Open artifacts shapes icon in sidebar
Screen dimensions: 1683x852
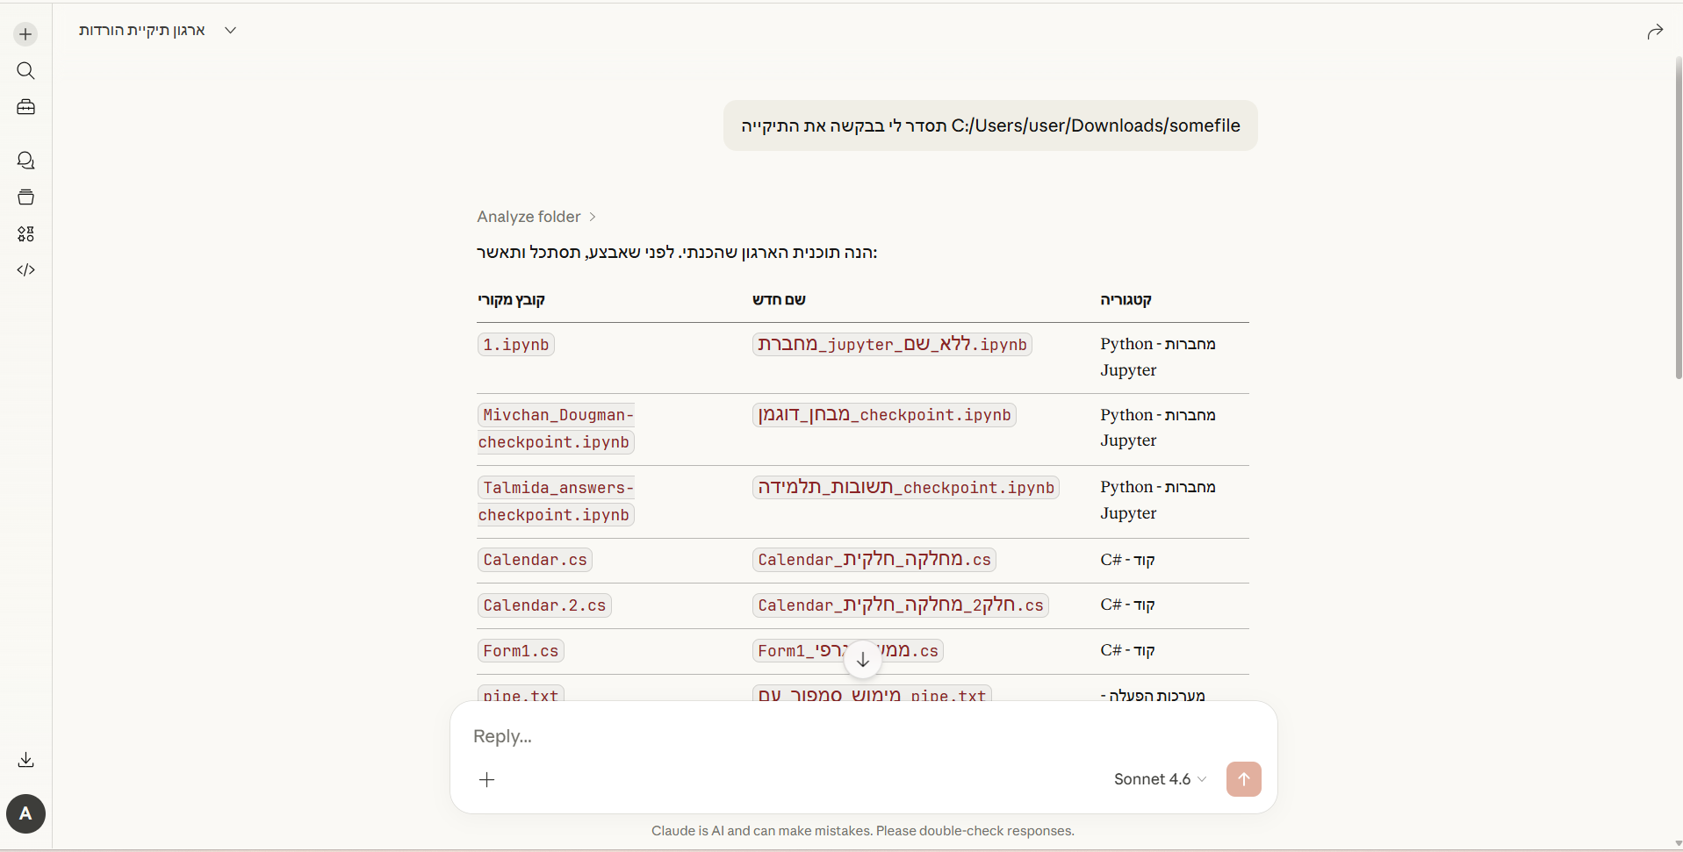[x=25, y=234]
